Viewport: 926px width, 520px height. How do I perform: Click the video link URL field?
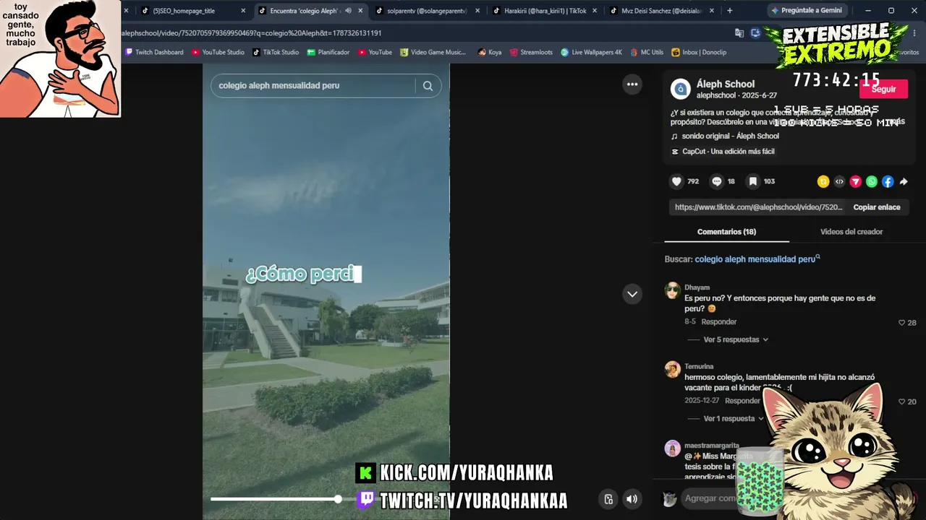click(758, 207)
